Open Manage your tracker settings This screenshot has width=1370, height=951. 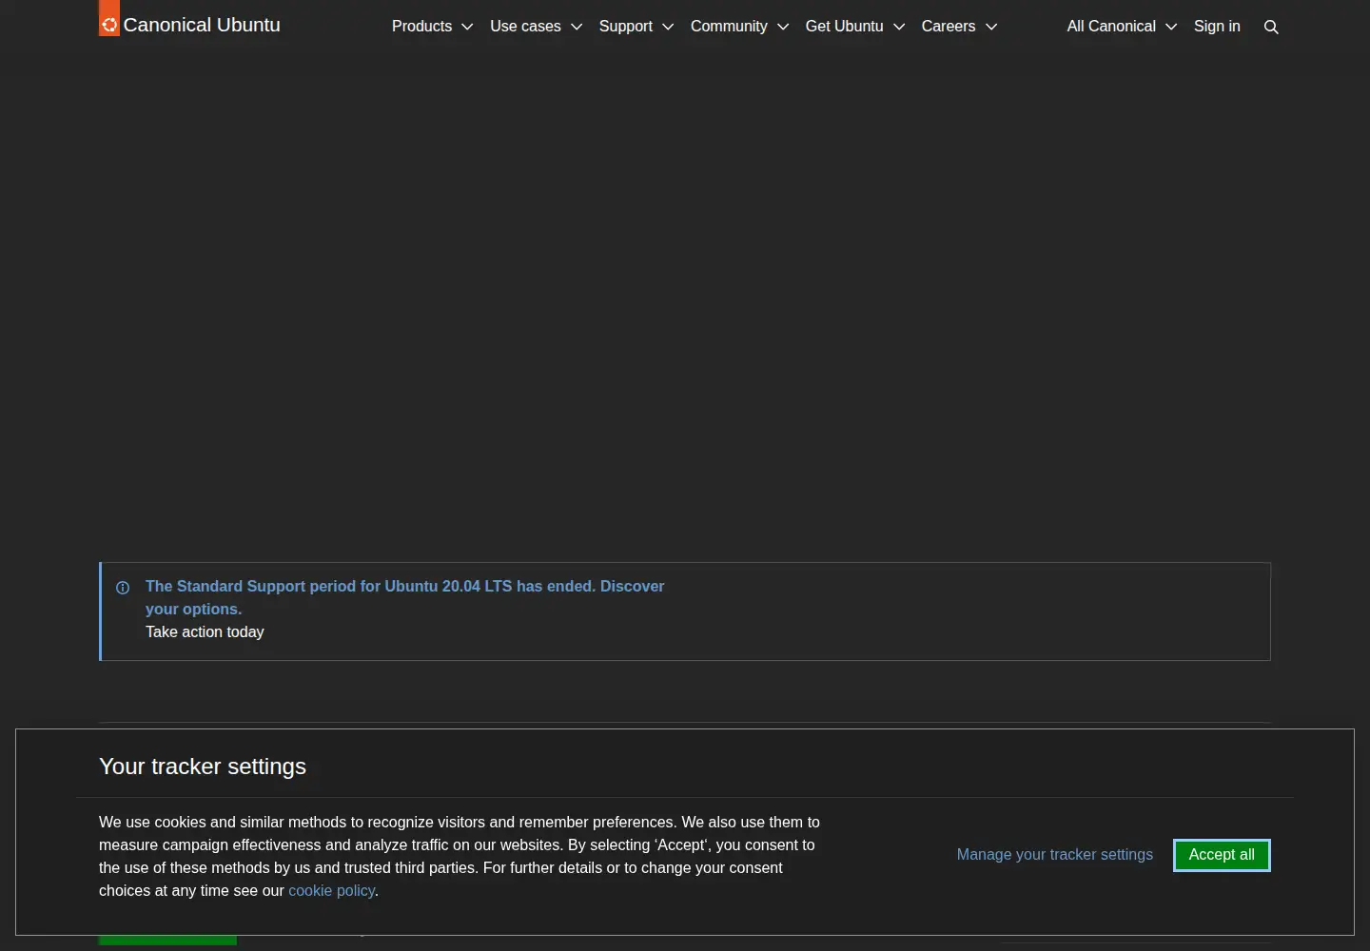tap(1055, 855)
